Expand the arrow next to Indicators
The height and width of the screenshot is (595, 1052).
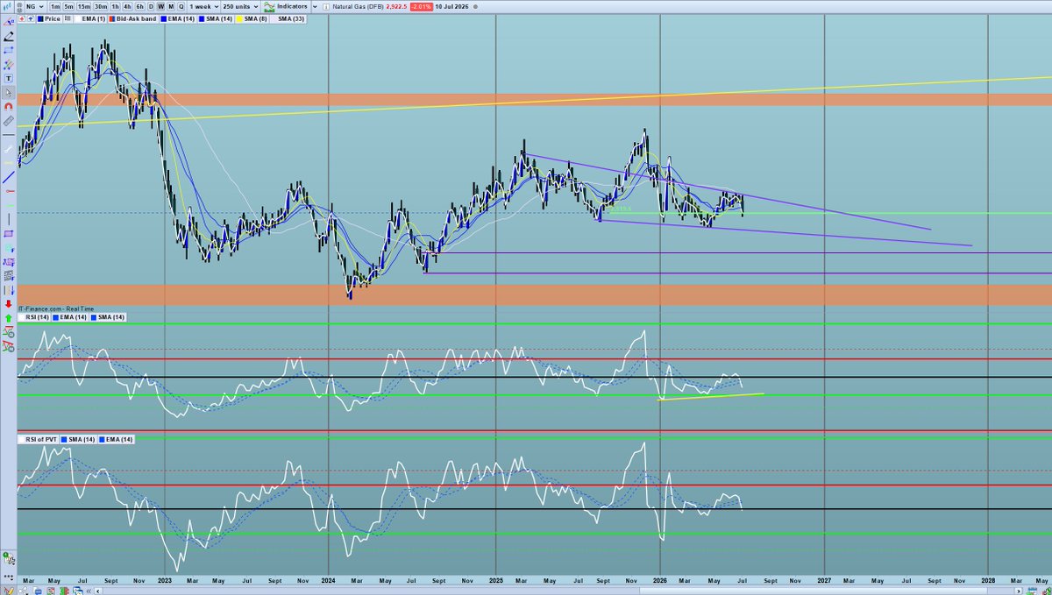point(315,7)
